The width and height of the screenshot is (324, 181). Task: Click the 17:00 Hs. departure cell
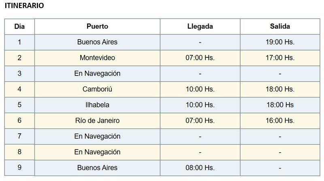coord(280,58)
